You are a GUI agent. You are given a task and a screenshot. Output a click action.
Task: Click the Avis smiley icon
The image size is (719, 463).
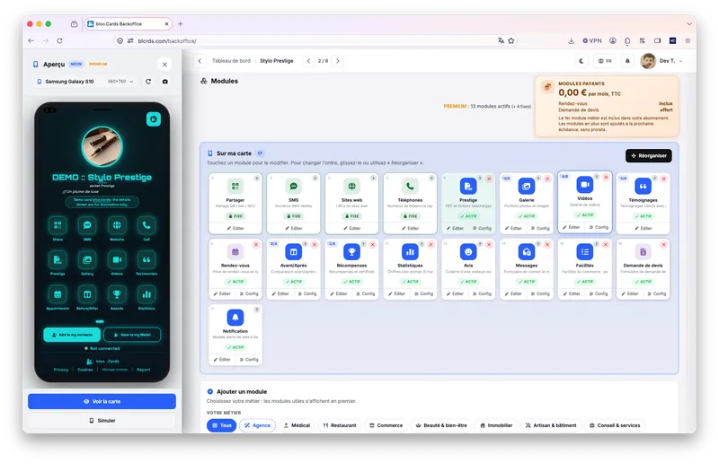(x=467, y=251)
